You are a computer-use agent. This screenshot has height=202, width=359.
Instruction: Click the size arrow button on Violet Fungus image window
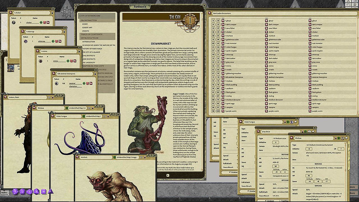coord(111,114)
